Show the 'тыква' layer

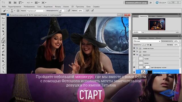pyautogui.click(x=134, y=59)
